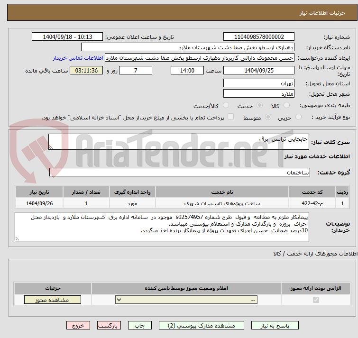Click the remaining time field 03:11:36
The height and width of the screenshot is (338, 358).
tap(86, 70)
